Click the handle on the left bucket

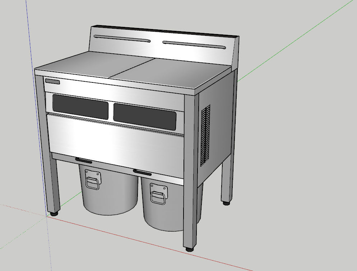coord(93,184)
